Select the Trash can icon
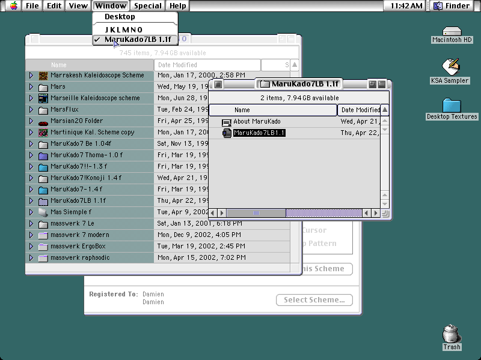Image resolution: width=481 pixels, height=360 pixels. click(452, 334)
